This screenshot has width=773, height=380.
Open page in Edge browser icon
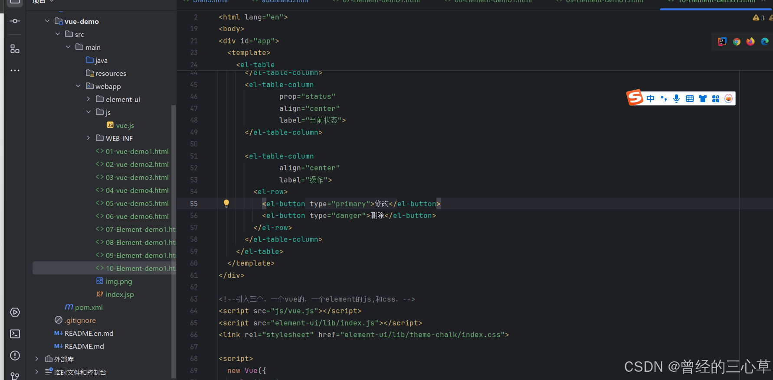pyautogui.click(x=765, y=42)
